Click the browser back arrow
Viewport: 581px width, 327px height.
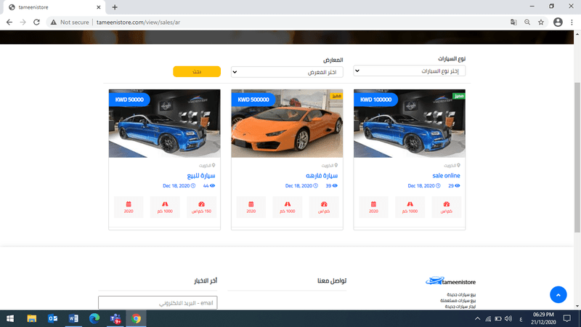click(9, 23)
